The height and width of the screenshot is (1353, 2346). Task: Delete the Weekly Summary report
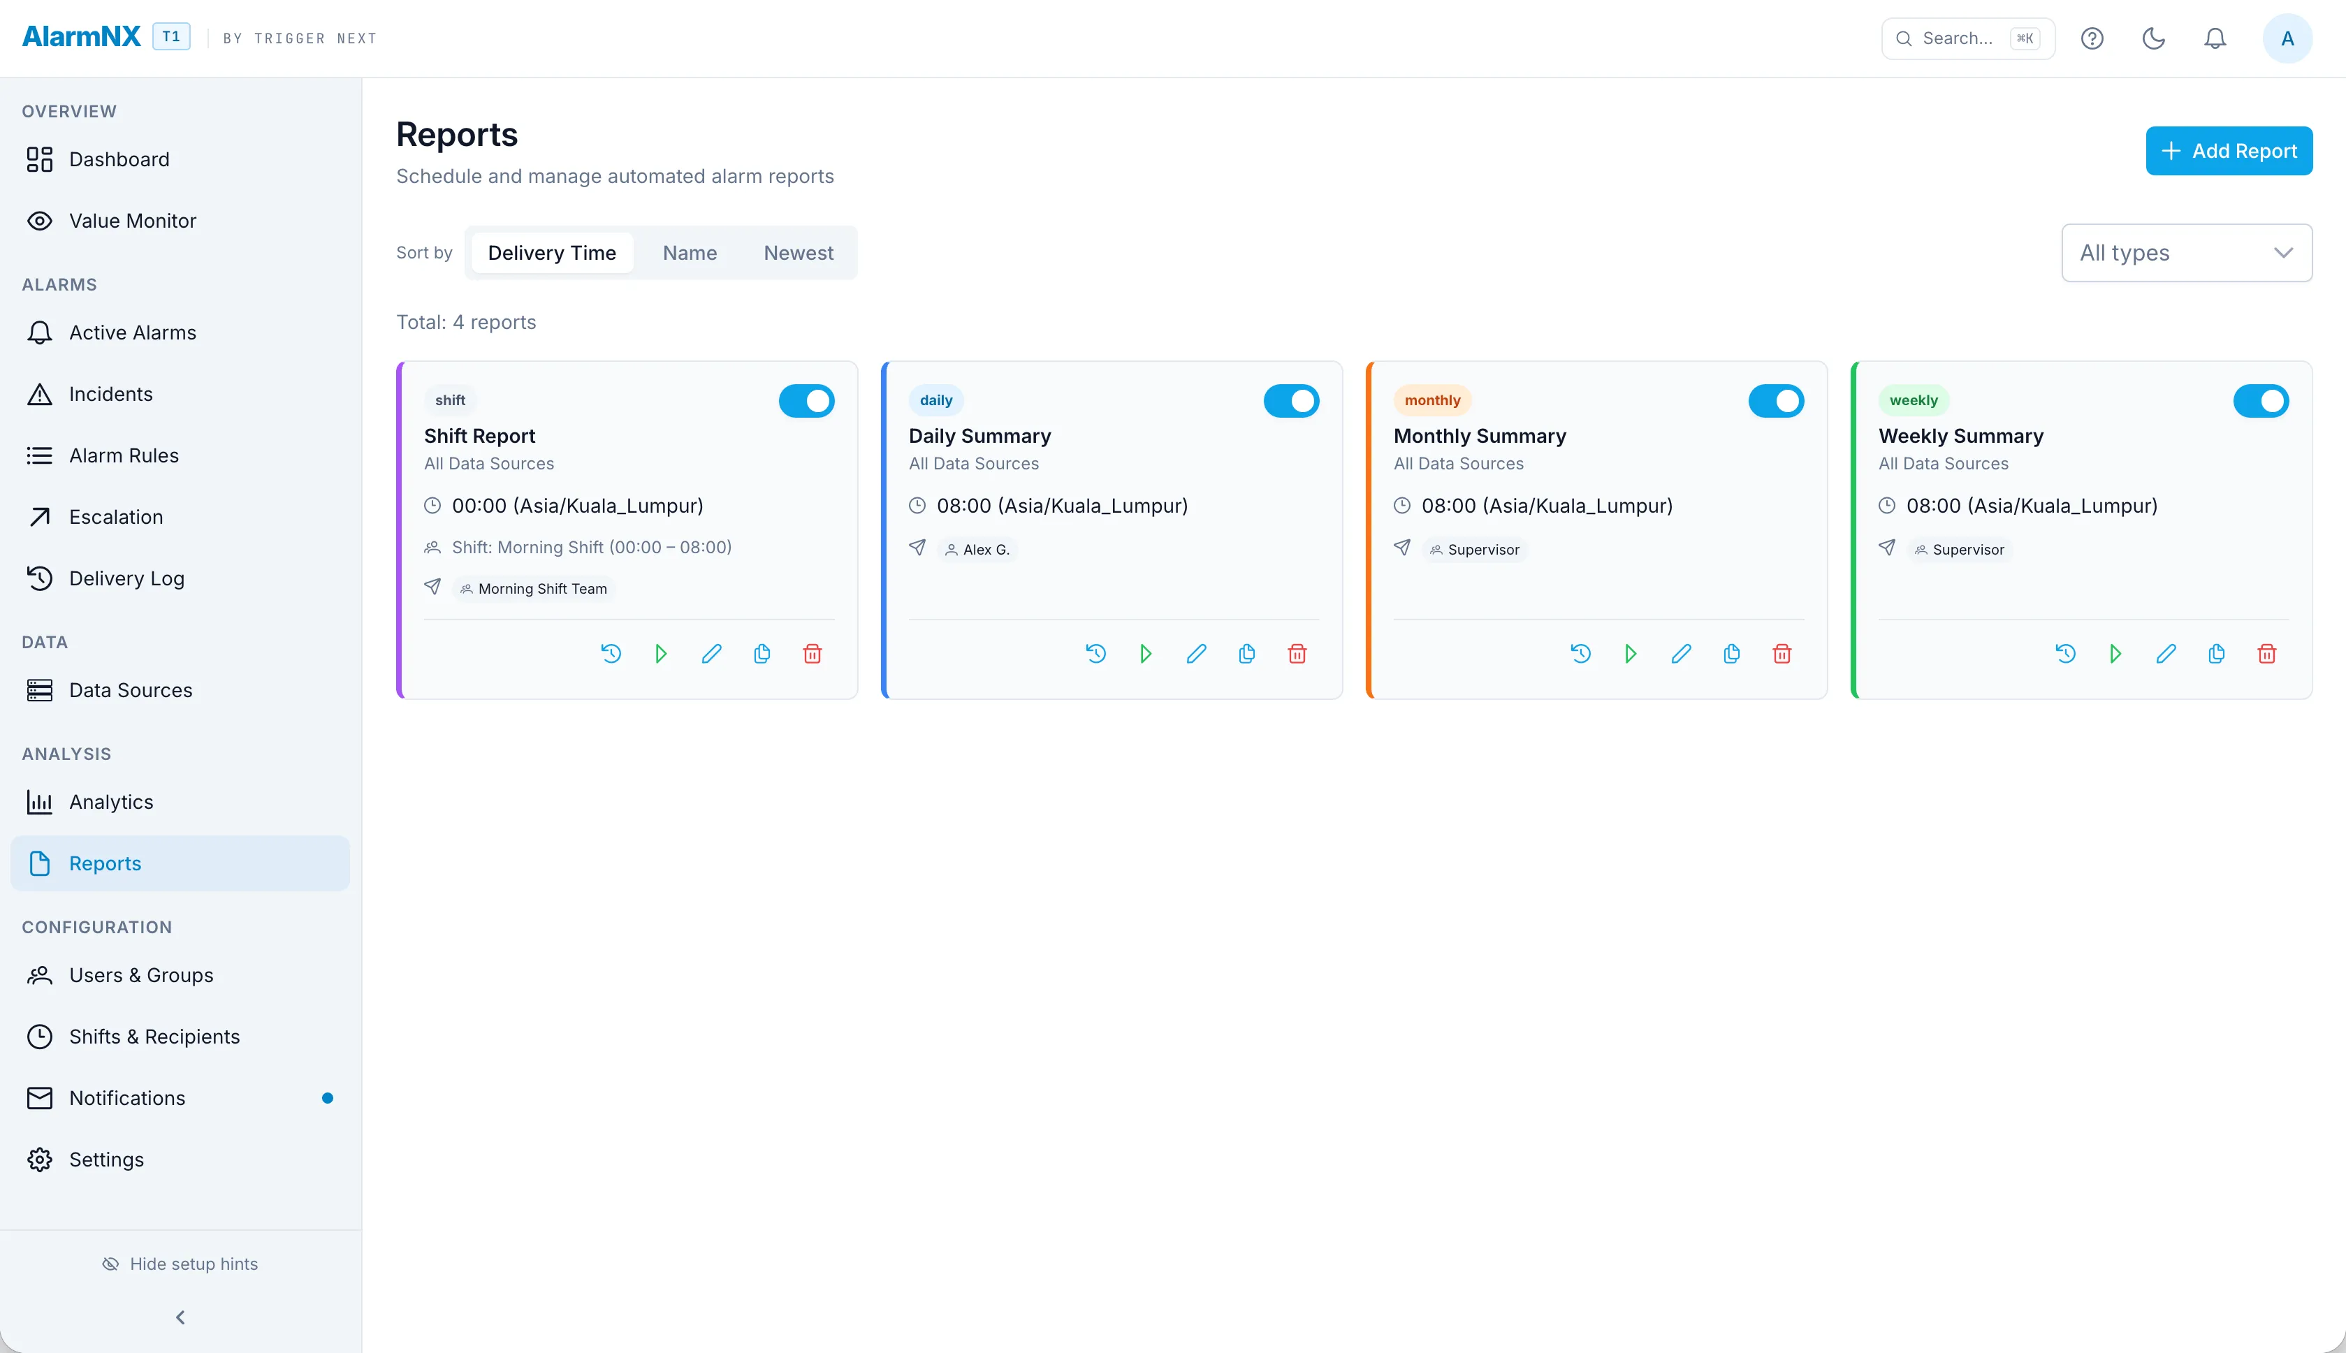[x=2267, y=654]
